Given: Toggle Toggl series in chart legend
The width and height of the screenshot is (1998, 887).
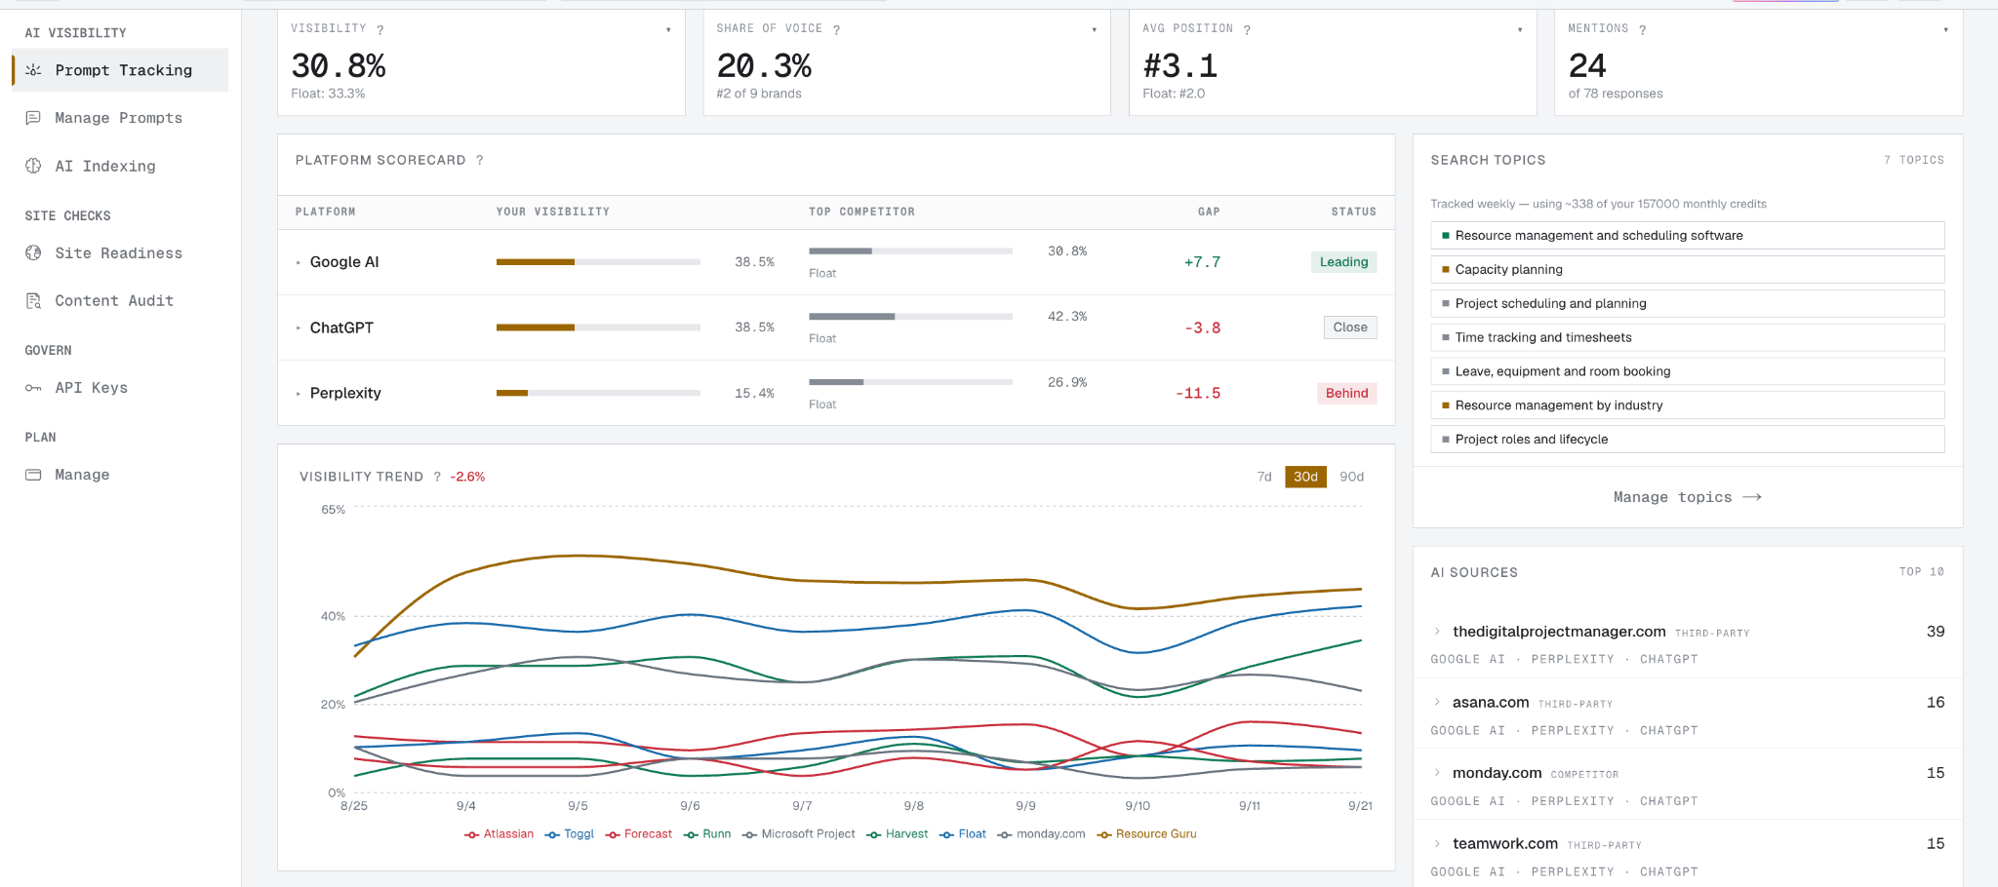Looking at the screenshot, I should [x=570, y=834].
